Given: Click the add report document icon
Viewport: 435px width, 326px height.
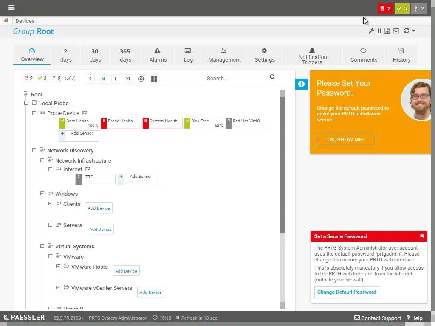Looking at the screenshot, I should (387, 31).
